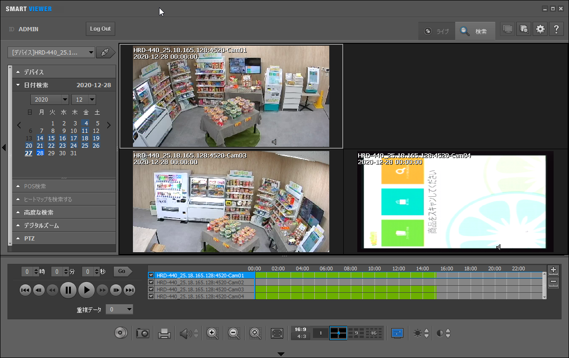Click the 12:00 position on Cam01 timeline
569x358 pixels.
pos(399,275)
